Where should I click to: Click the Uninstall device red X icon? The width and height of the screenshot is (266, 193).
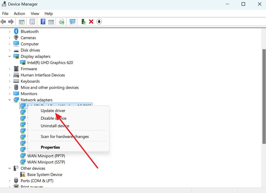[91, 21]
